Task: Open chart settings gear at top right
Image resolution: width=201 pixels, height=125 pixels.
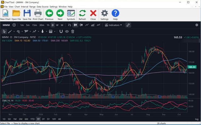Action: tap(197, 25)
